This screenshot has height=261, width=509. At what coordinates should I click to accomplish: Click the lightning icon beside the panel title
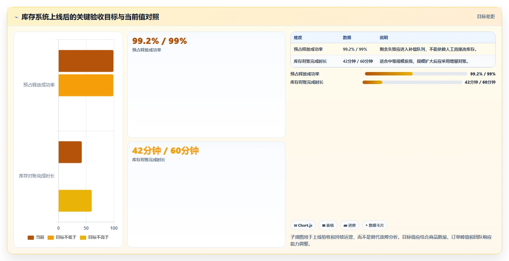click(16, 17)
